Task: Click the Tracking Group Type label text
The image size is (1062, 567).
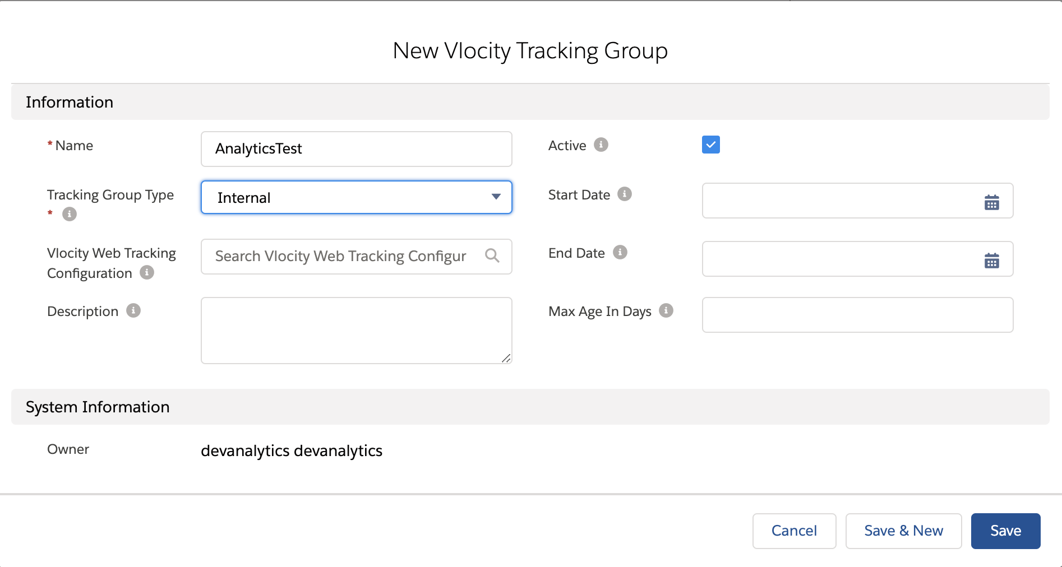Action: click(110, 195)
